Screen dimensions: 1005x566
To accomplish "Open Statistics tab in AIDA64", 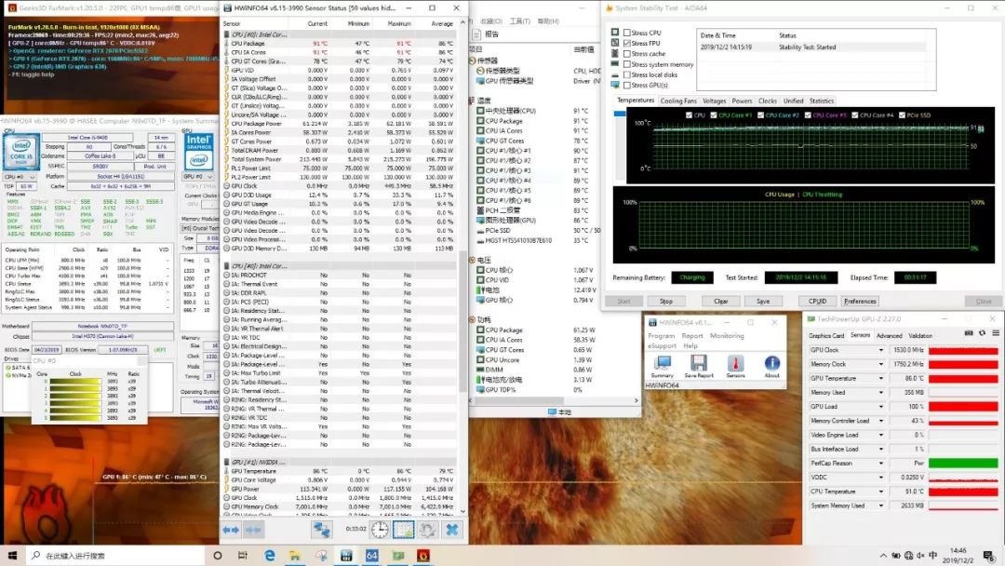I will tap(821, 101).
